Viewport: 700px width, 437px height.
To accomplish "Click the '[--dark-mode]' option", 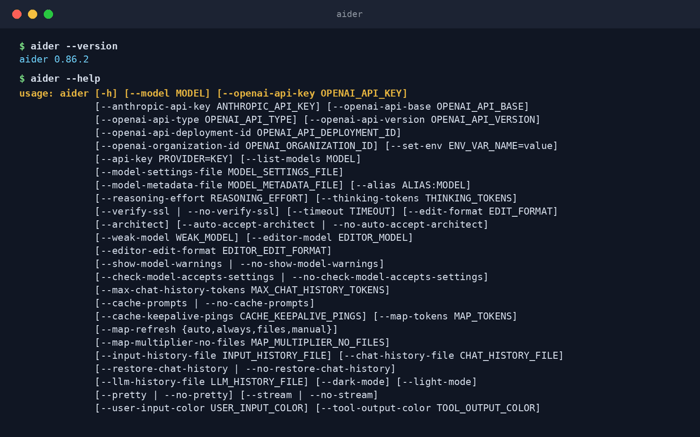I will (x=352, y=382).
